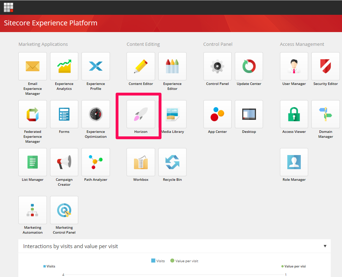Toggle Value per visit legend item
342x277 pixels.
coord(184,261)
